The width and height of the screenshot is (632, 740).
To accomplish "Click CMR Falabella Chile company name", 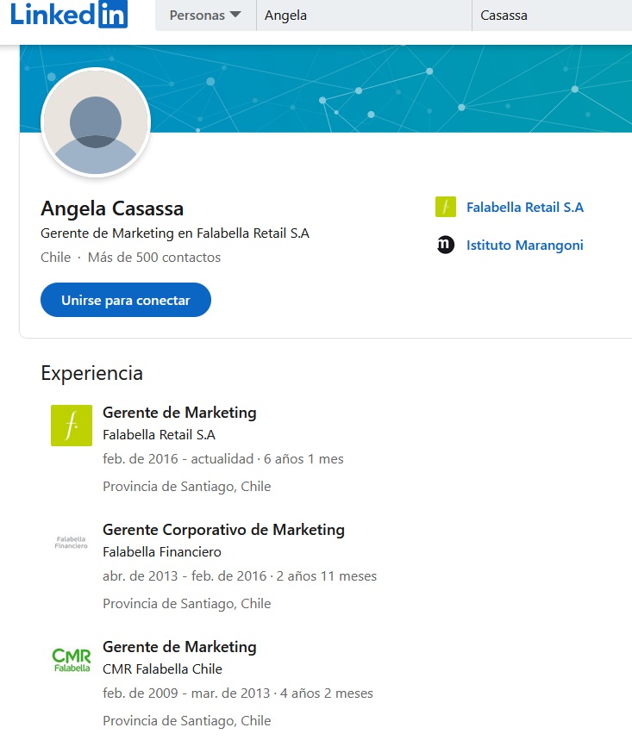I will click(162, 668).
